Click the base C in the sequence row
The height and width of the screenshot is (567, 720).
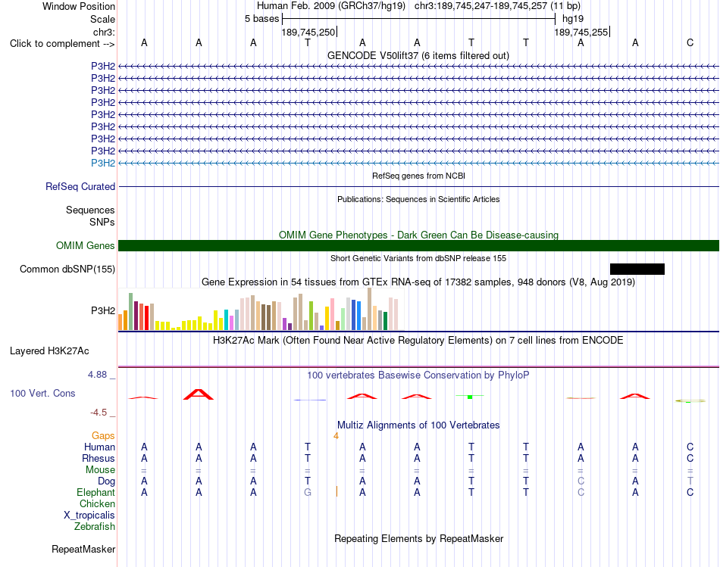pos(690,42)
